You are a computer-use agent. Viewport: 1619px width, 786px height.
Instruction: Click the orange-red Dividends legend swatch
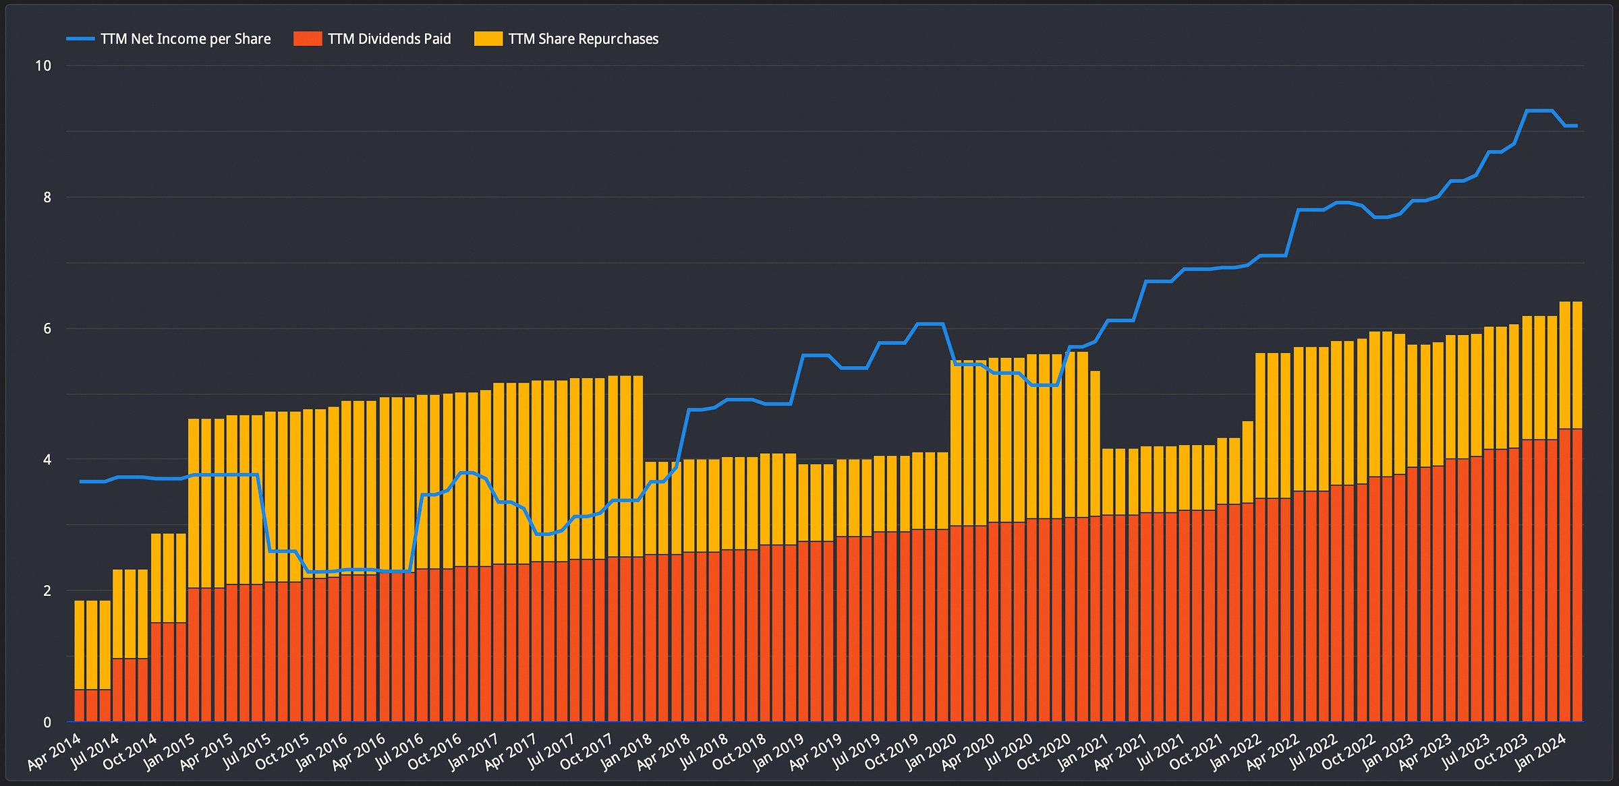click(x=308, y=39)
